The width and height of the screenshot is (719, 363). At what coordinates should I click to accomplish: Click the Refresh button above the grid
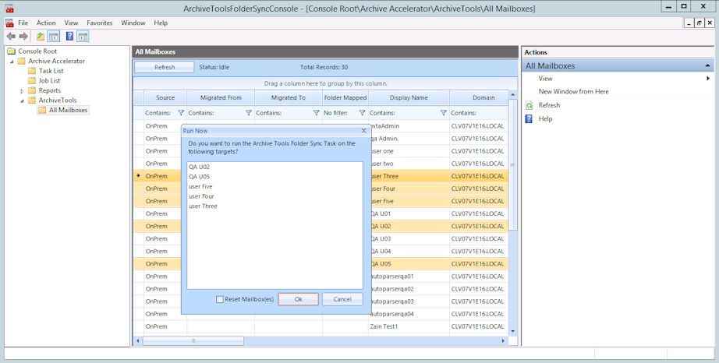(x=165, y=67)
